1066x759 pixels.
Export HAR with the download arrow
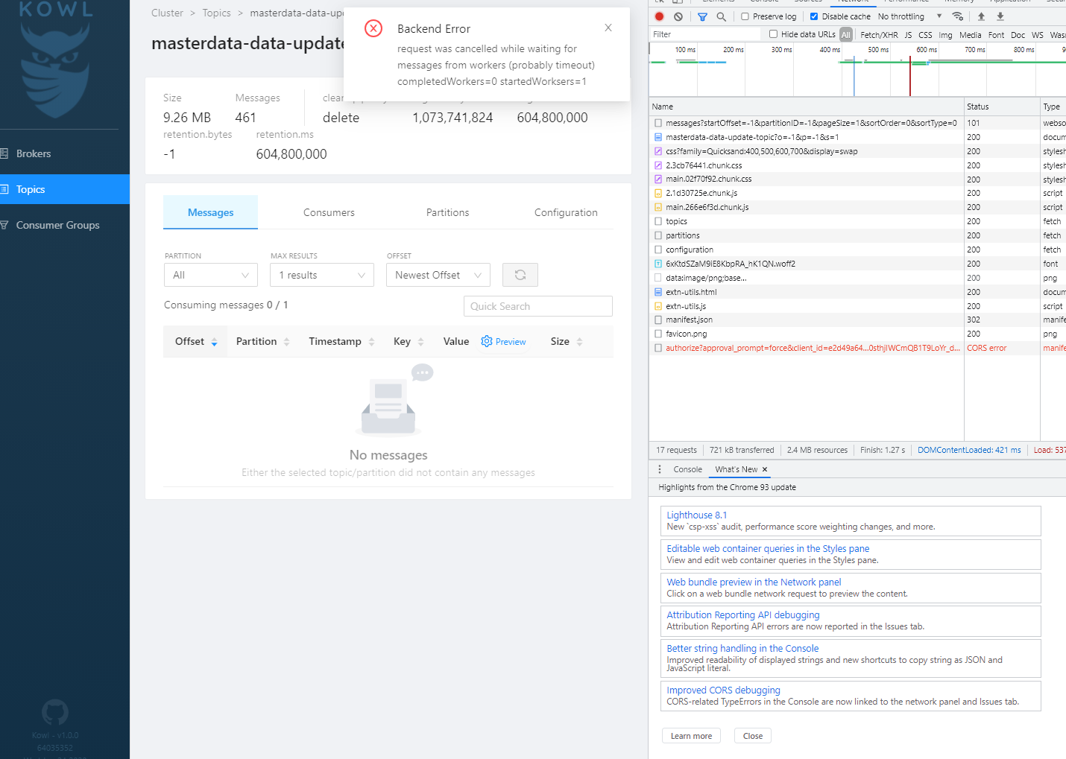click(1000, 16)
